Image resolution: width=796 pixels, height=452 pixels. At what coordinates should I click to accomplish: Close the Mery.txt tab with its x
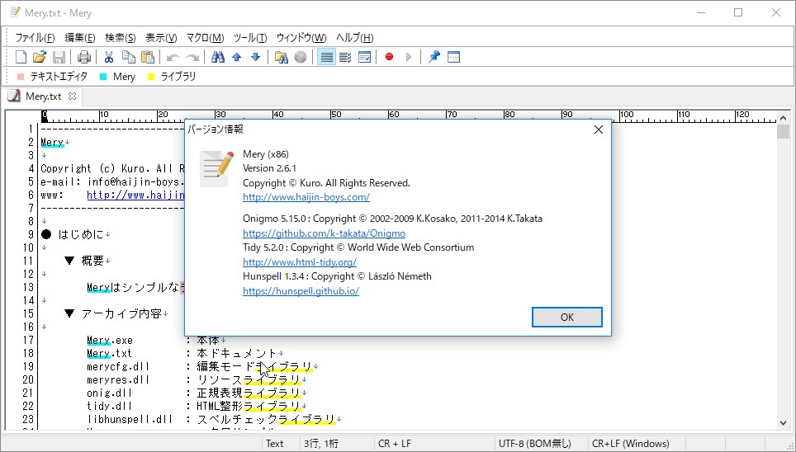tap(72, 96)
